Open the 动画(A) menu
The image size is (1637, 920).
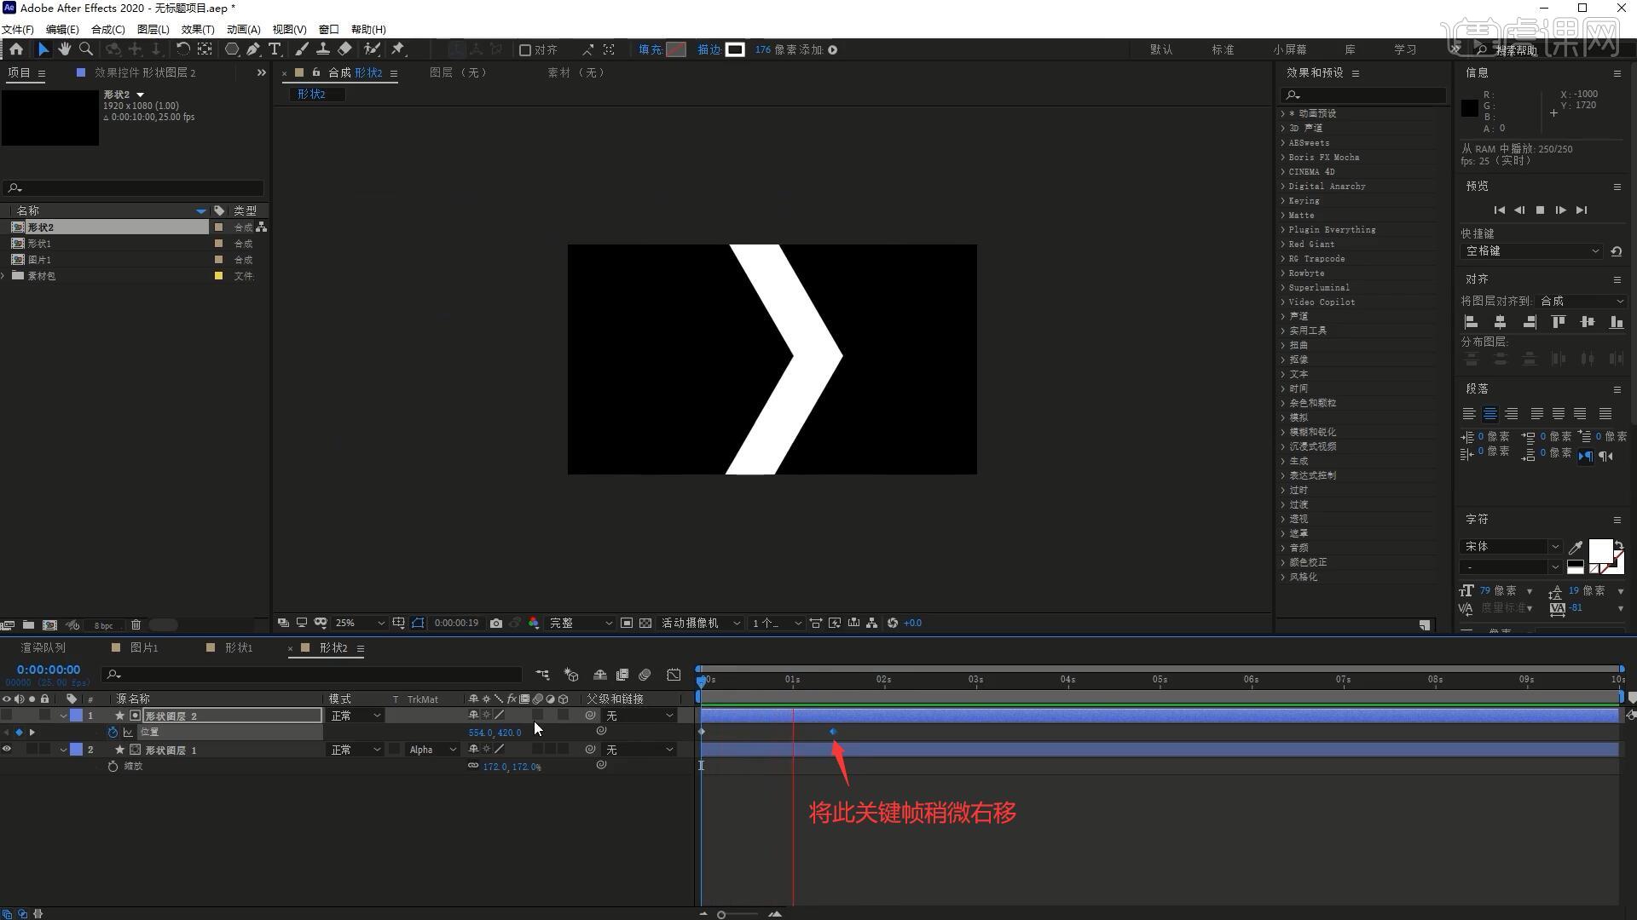[x=243, y=29]
